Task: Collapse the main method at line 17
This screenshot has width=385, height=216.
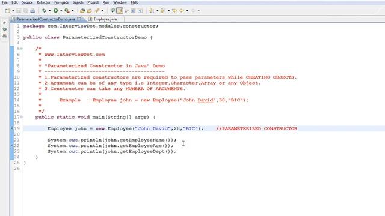Action: pos(22,117)
